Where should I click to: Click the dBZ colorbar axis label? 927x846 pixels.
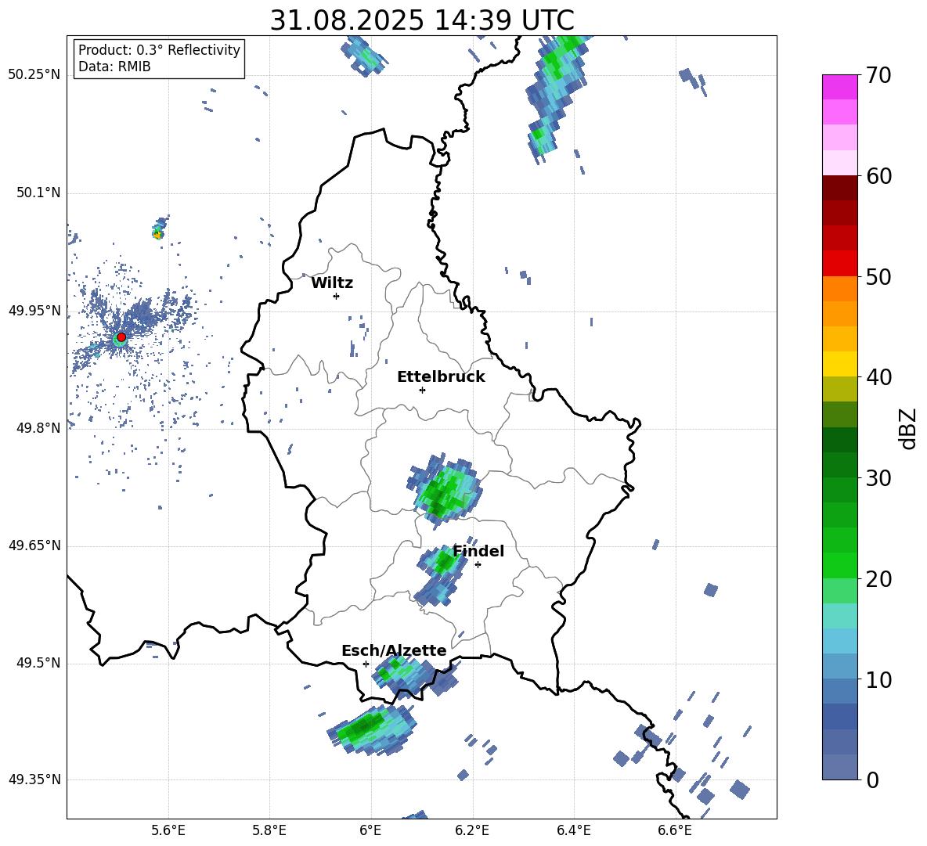point(907,428)
